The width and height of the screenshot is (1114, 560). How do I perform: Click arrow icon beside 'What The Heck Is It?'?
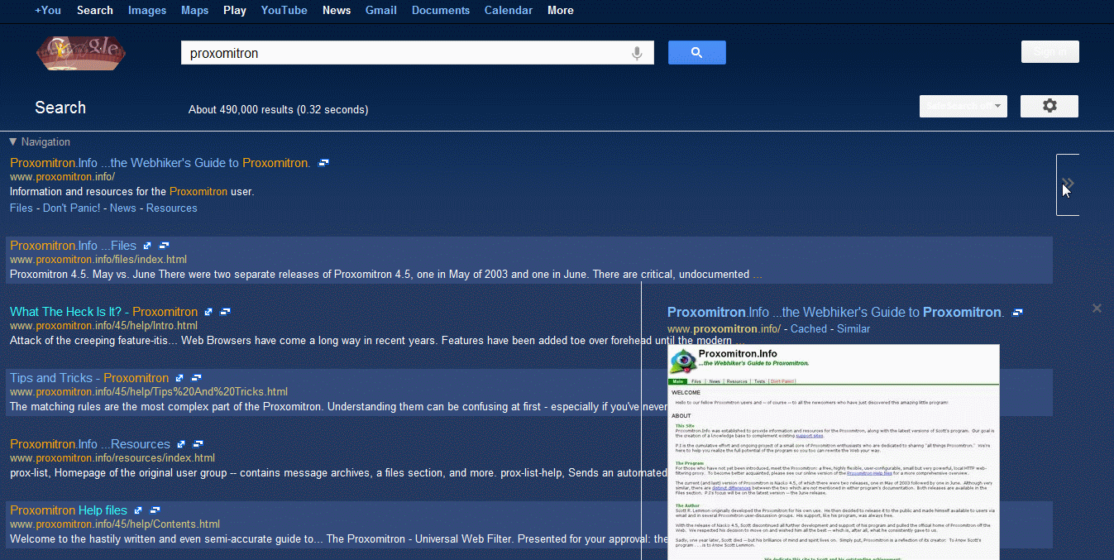click(208, 312)
